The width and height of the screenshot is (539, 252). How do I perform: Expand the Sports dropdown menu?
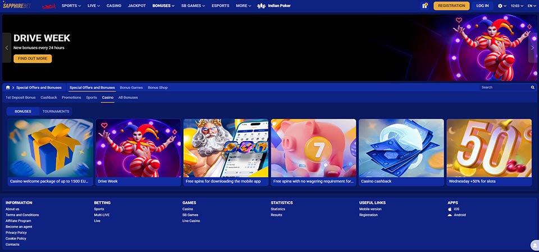pos(71,6)
